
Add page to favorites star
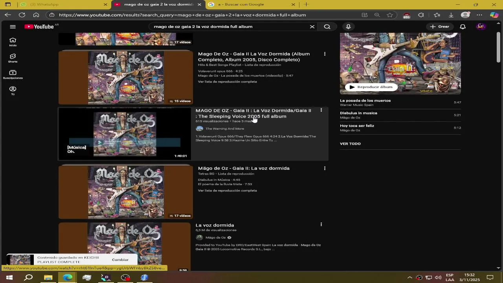(390, 15)
